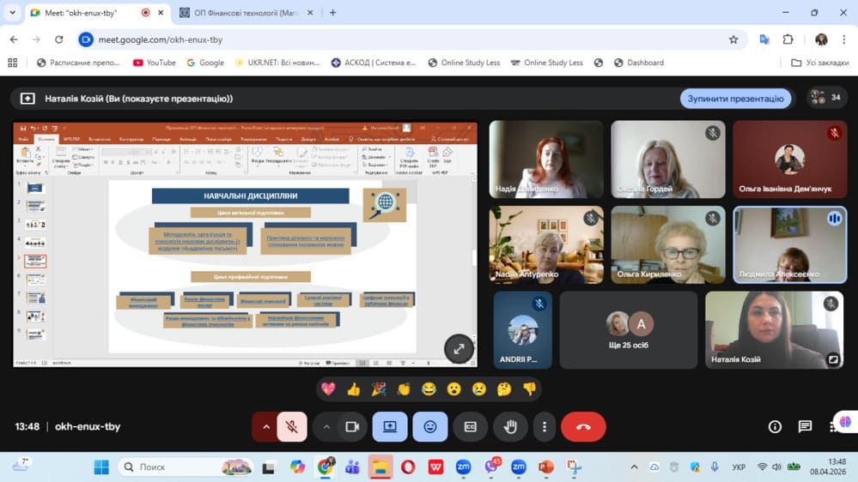
Task: Toggle closed captions button
Action: coord(470,427)
